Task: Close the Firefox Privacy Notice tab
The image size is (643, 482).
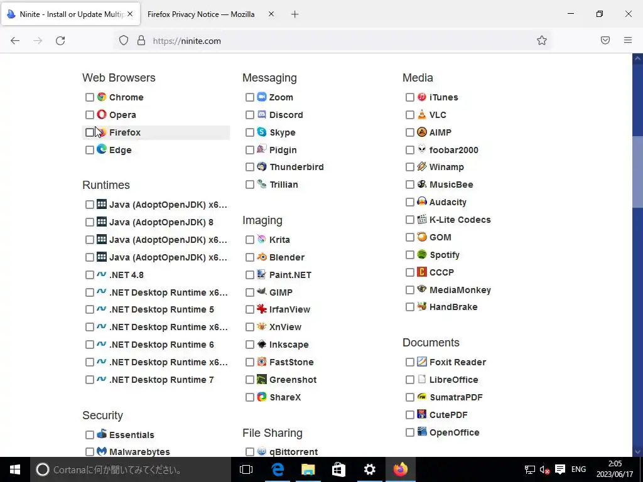Action: pos(271,14)
